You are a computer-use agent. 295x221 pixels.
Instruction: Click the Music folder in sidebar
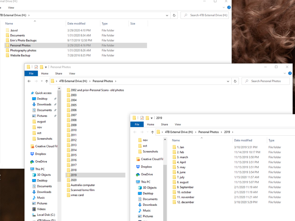click(41, 198)
